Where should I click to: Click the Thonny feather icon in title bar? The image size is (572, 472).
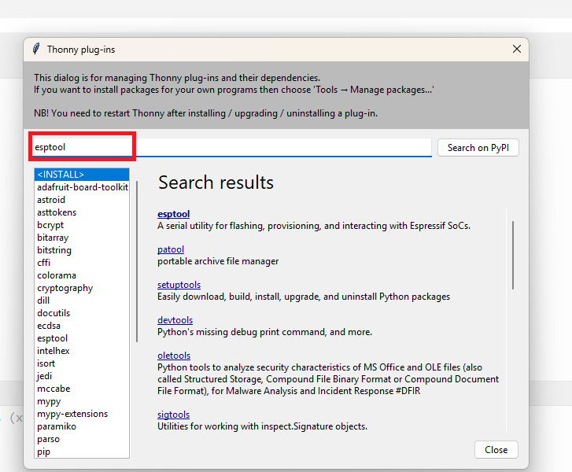click(x=35, y=49)
